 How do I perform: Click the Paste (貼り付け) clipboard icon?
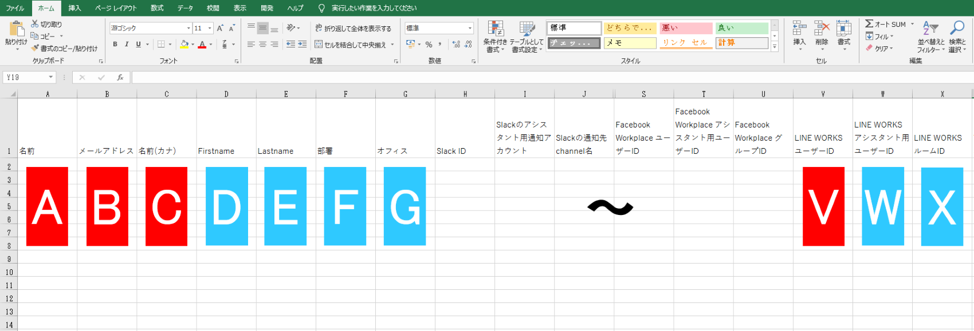16,29
